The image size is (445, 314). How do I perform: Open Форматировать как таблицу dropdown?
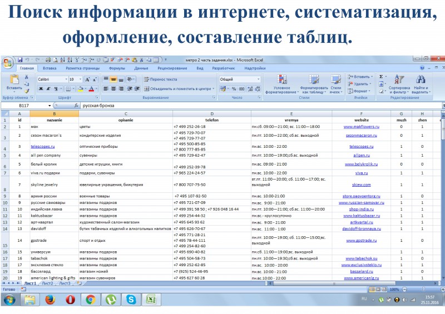[x=314, y=84]
